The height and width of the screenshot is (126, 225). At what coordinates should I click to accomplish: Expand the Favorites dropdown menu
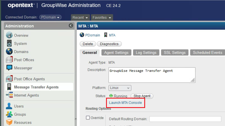(x=102, y=17)
